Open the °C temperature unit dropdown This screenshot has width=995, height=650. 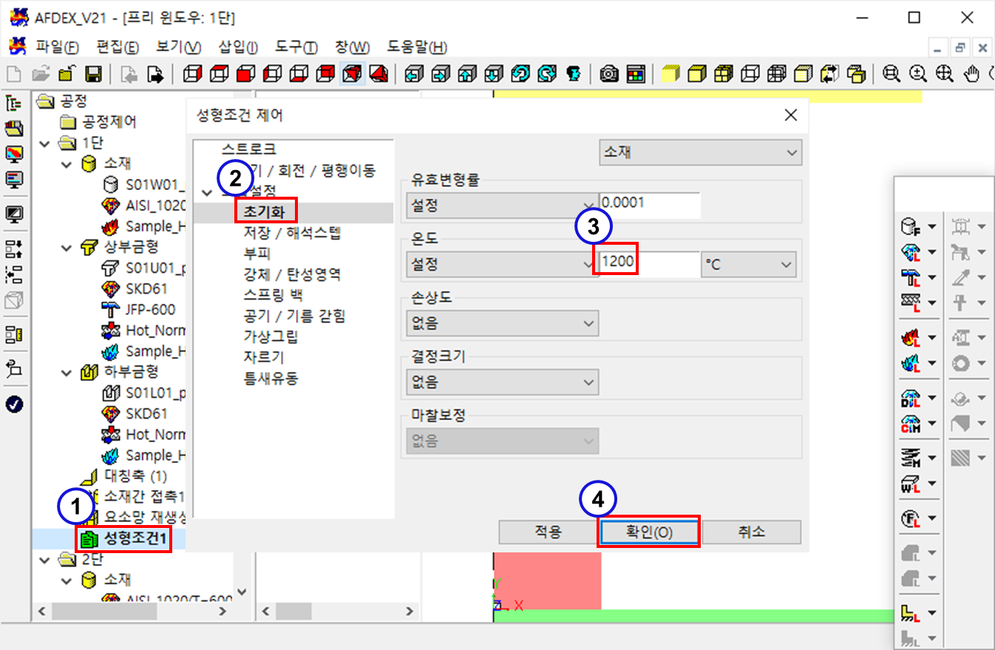(x=748, y=263)
